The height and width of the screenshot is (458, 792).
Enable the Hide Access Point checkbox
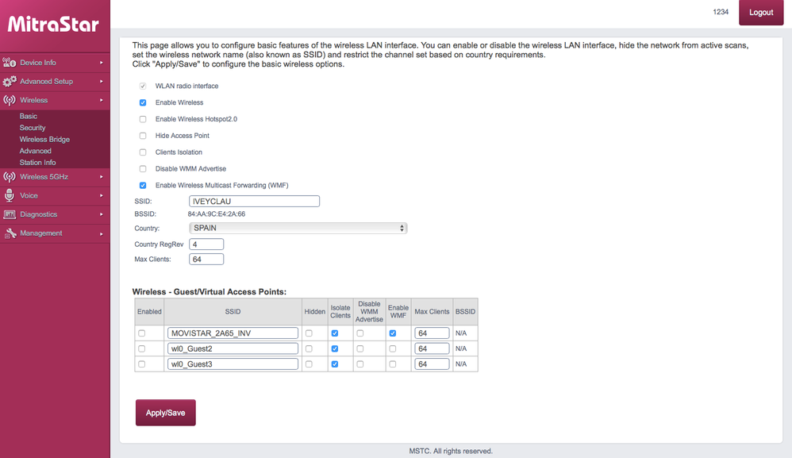pyautogui.click(x=143, y=136)
